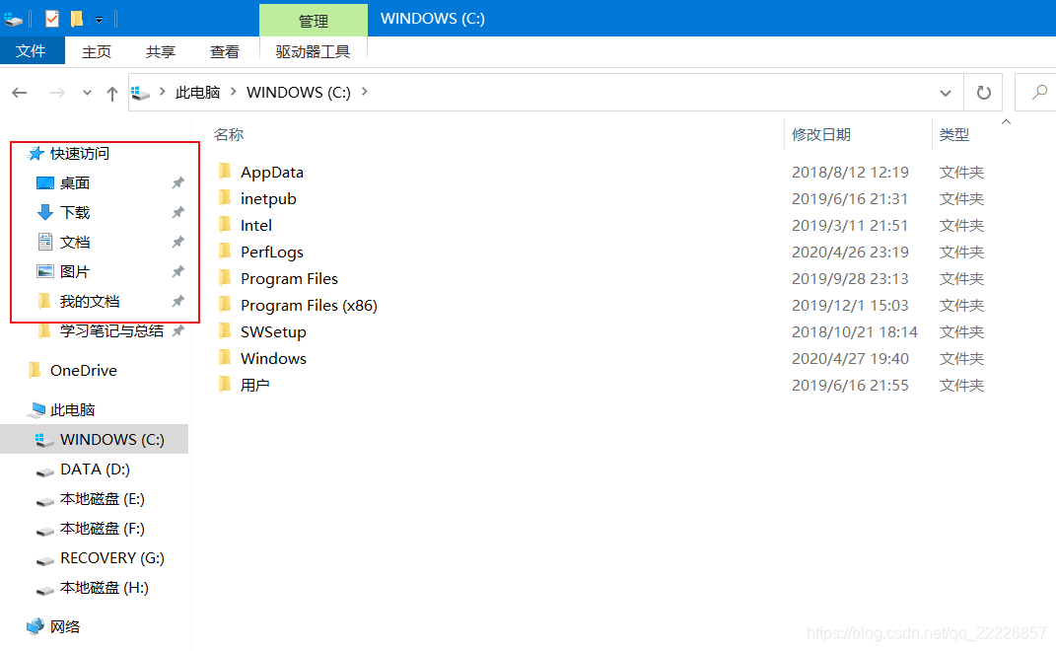This screenshot has width=1056, height=651.
Task: Click the folder icon beside AppData
Action: [x=225, y=172]
